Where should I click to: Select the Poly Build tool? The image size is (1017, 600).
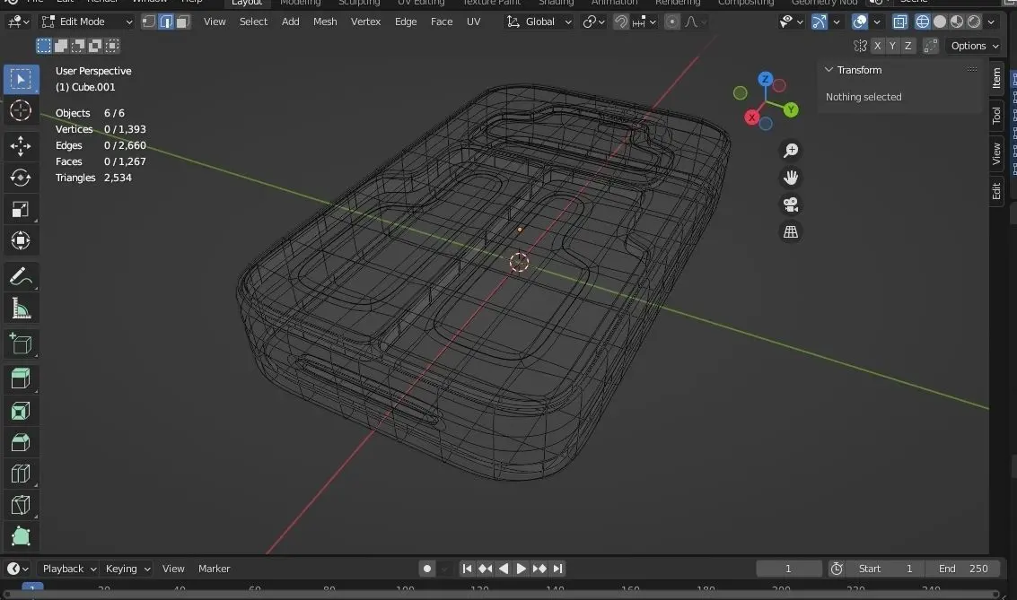click(x=21, y=535)
